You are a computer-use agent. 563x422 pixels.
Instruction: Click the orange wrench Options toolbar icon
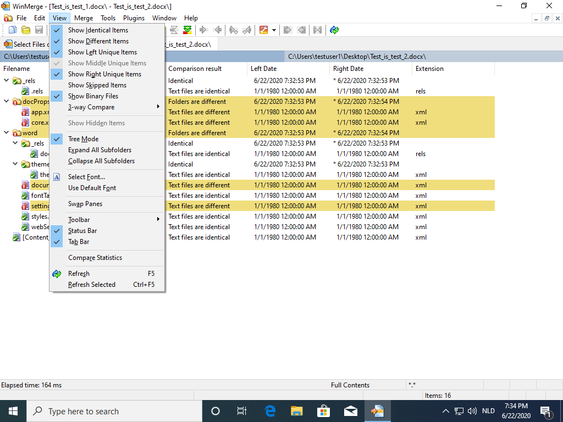(x=263, y=30)
